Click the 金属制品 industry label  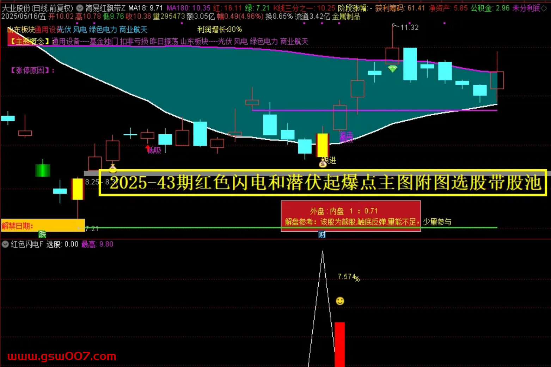tap(346, 17)
